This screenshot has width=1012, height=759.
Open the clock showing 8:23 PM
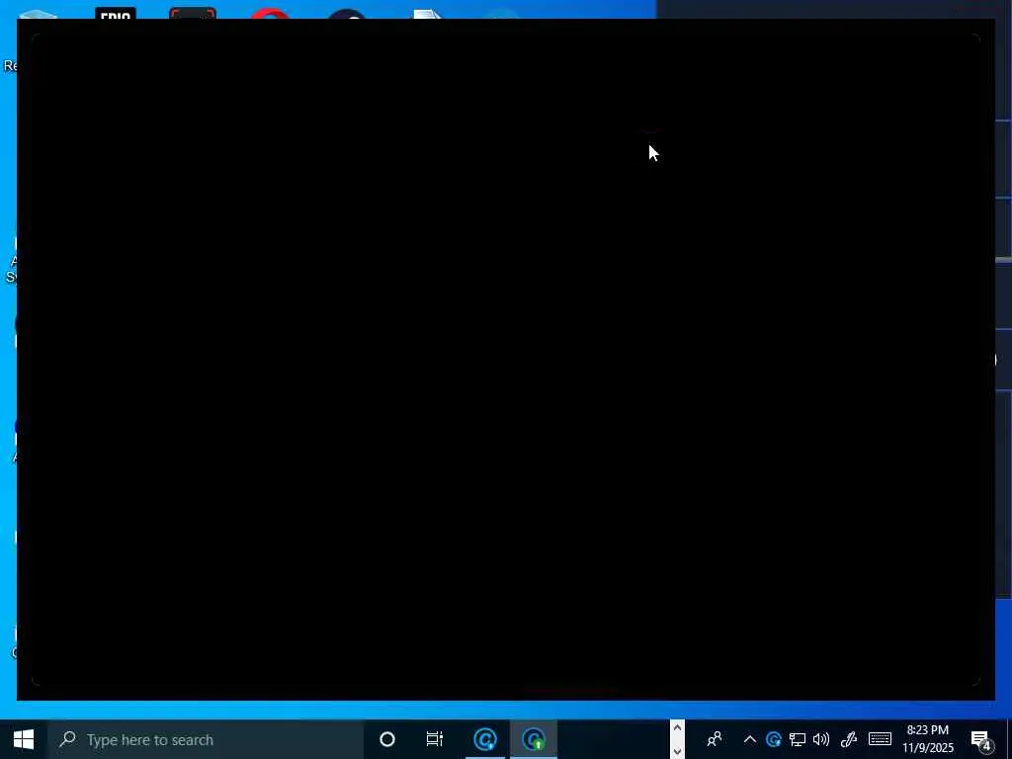[x=928, y=739]
